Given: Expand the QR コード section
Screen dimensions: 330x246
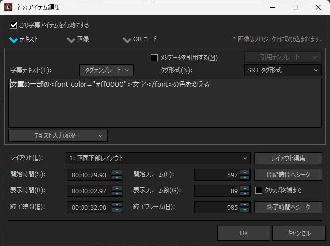Looking at the screenshot, I should click(127, 40).
